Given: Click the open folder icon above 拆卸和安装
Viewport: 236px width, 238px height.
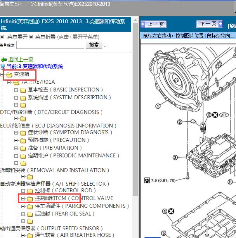Looking at the screenshot, I should [23, 163].
